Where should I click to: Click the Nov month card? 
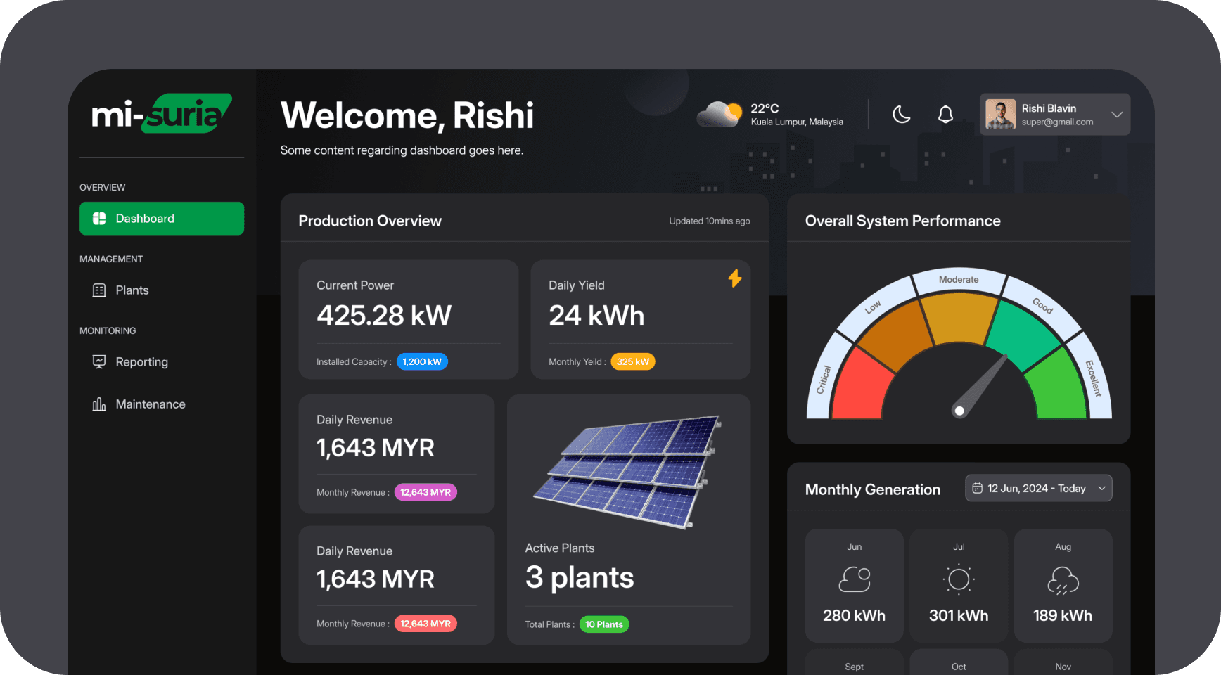(x=1063, y=662)
